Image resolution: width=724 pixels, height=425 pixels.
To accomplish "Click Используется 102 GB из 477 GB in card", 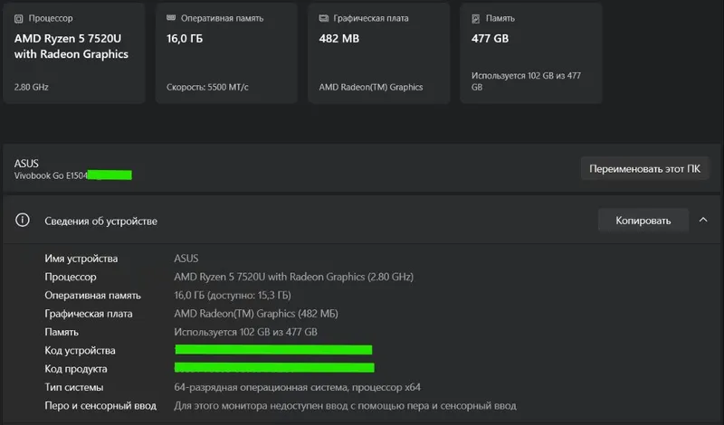I will [526, 81].
